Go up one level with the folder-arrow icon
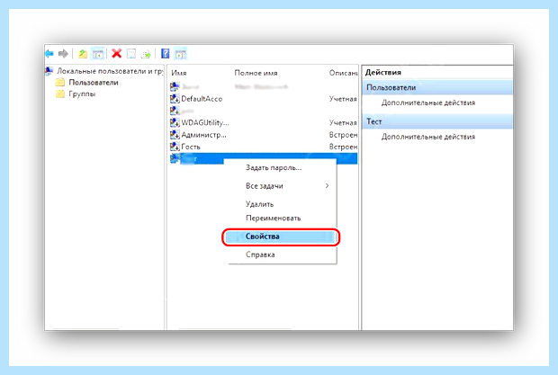The height and width of the screenshot is (375, 558). tap(83, 54)
